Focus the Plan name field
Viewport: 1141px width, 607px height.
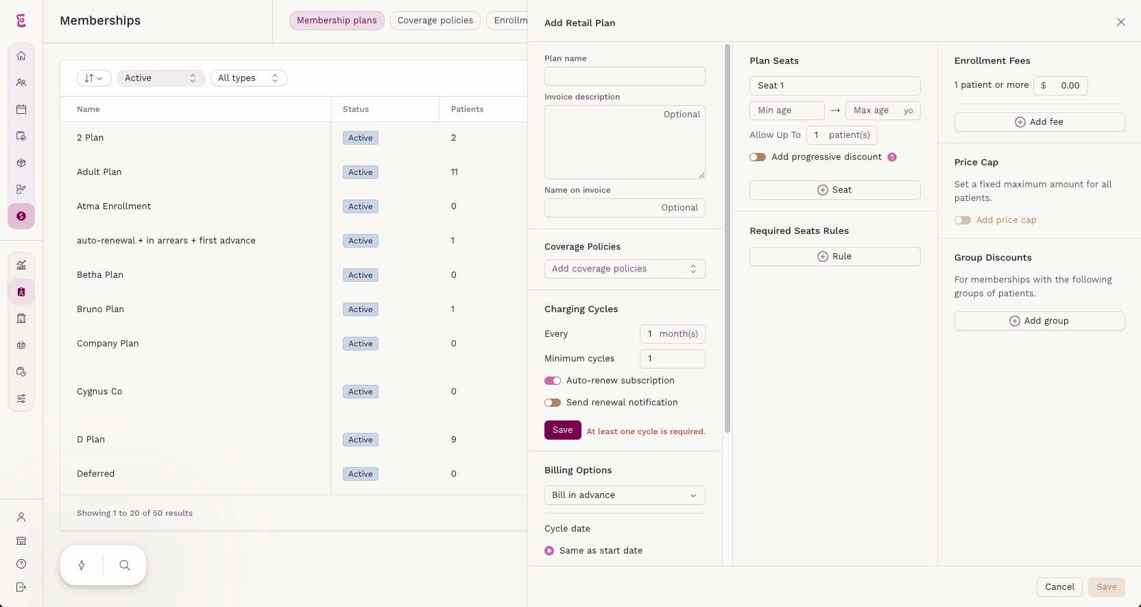point(625,76)
